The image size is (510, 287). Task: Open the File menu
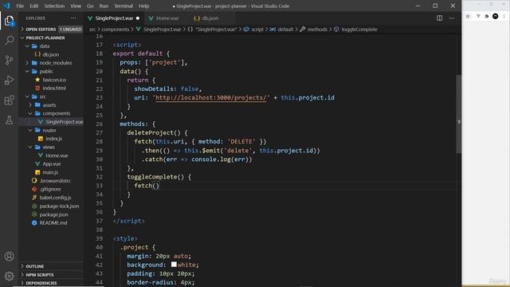click(20, 6)
